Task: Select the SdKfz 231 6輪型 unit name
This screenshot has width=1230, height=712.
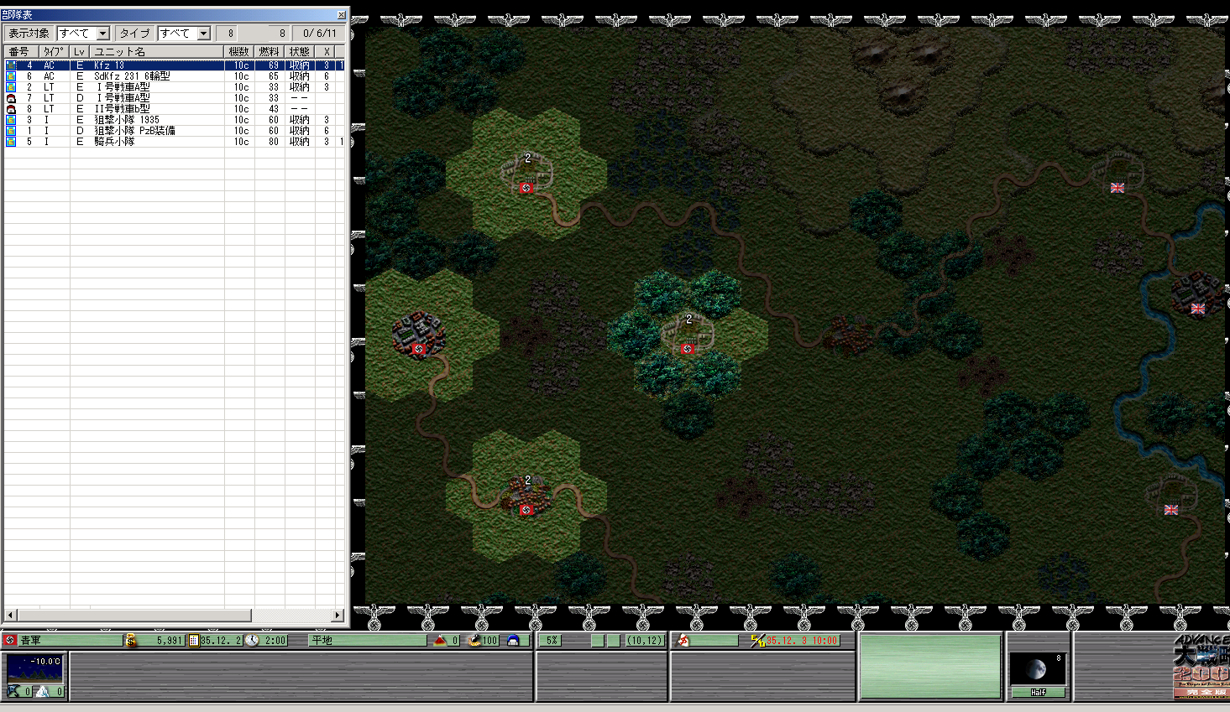Action: click(x=132, y=76)
